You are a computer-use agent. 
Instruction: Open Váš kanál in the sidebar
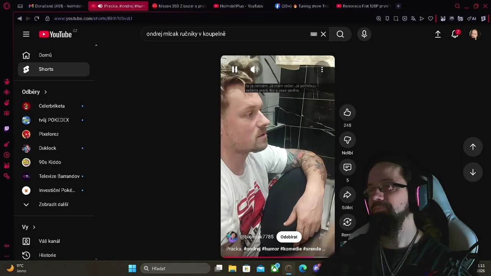pos(54,241)
